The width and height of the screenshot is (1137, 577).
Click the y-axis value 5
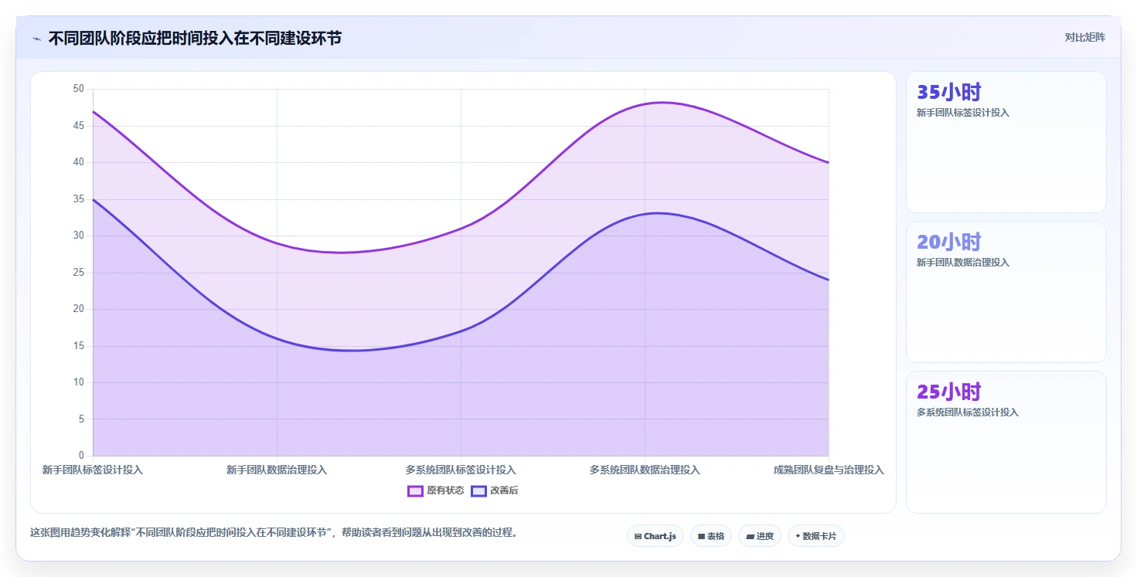(80, 419)
